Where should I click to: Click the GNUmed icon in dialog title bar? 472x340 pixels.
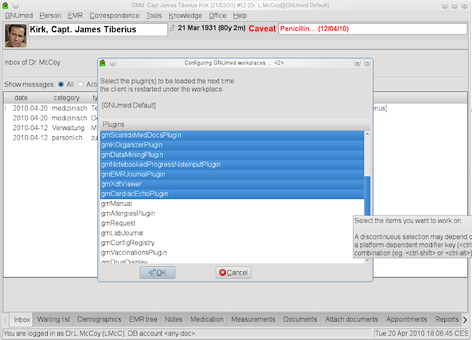point(103,63)
